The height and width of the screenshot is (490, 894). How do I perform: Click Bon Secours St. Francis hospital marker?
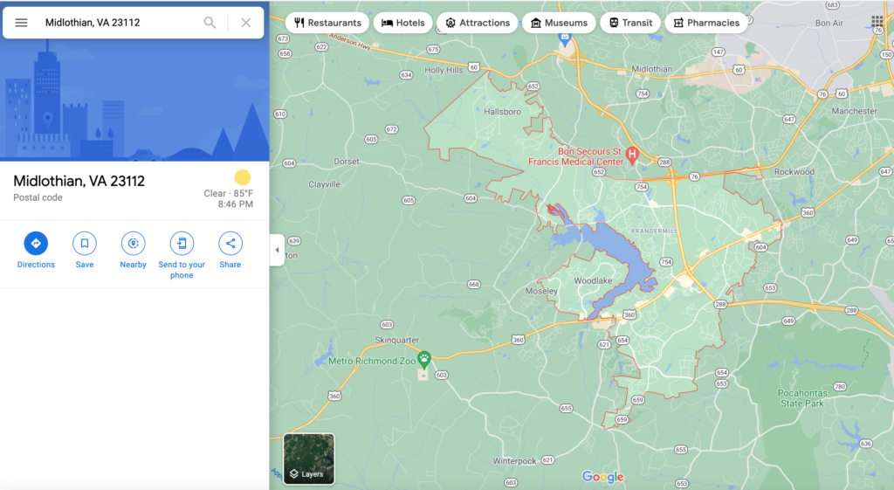[x=632, y=154]
